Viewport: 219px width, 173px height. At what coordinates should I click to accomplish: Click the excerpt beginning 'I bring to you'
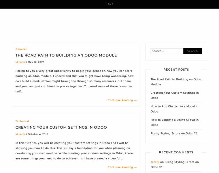75,81
